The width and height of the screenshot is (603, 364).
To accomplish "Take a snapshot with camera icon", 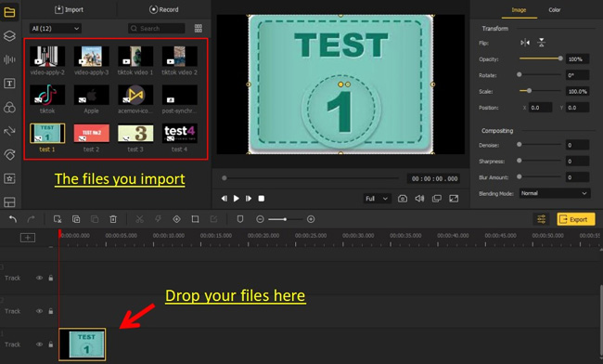I will point(403,199).
